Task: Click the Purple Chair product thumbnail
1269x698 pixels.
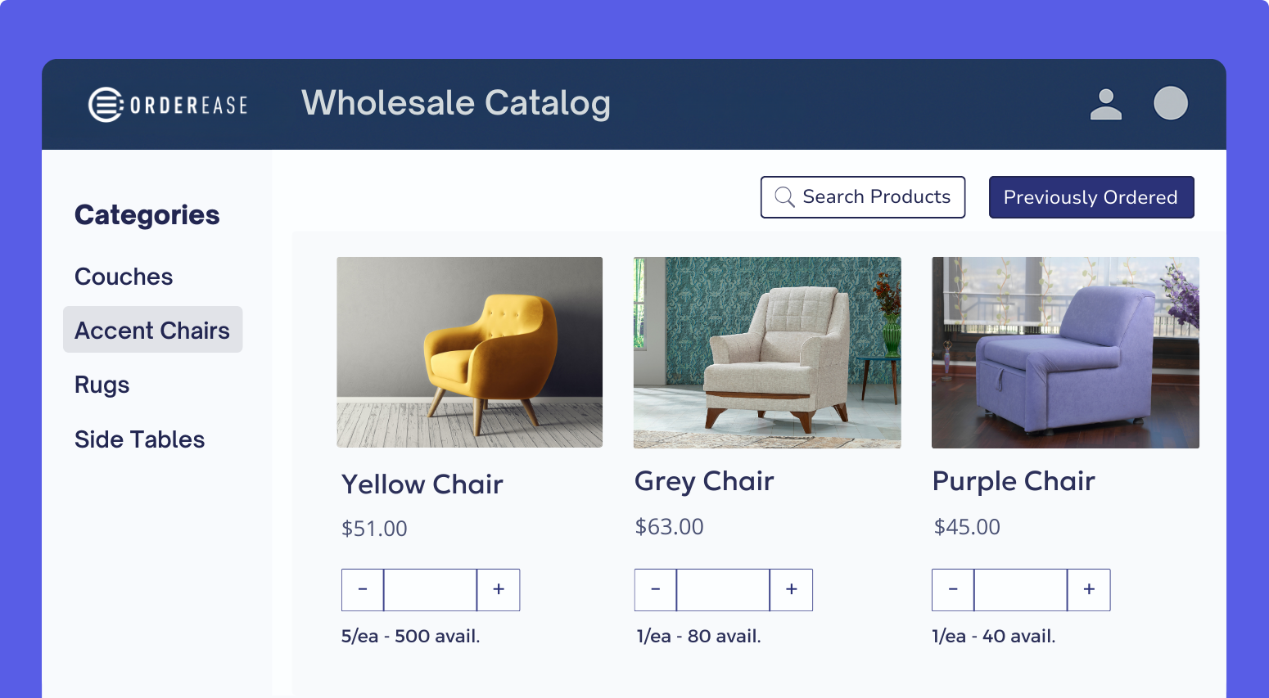Action: point(1064,353)
